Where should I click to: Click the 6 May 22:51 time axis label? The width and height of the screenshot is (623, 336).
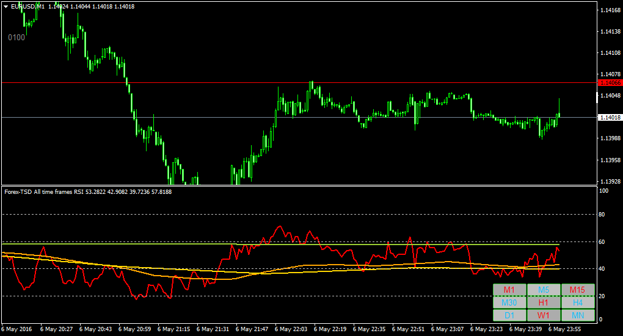coord(408,329)
